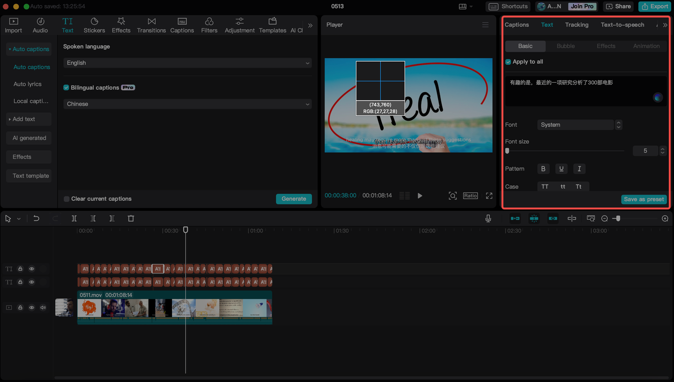Image resolution: width=674 pixels, height=382 pixels.
Task: Switch to the Filters panel
Action: tap(209, 24)
